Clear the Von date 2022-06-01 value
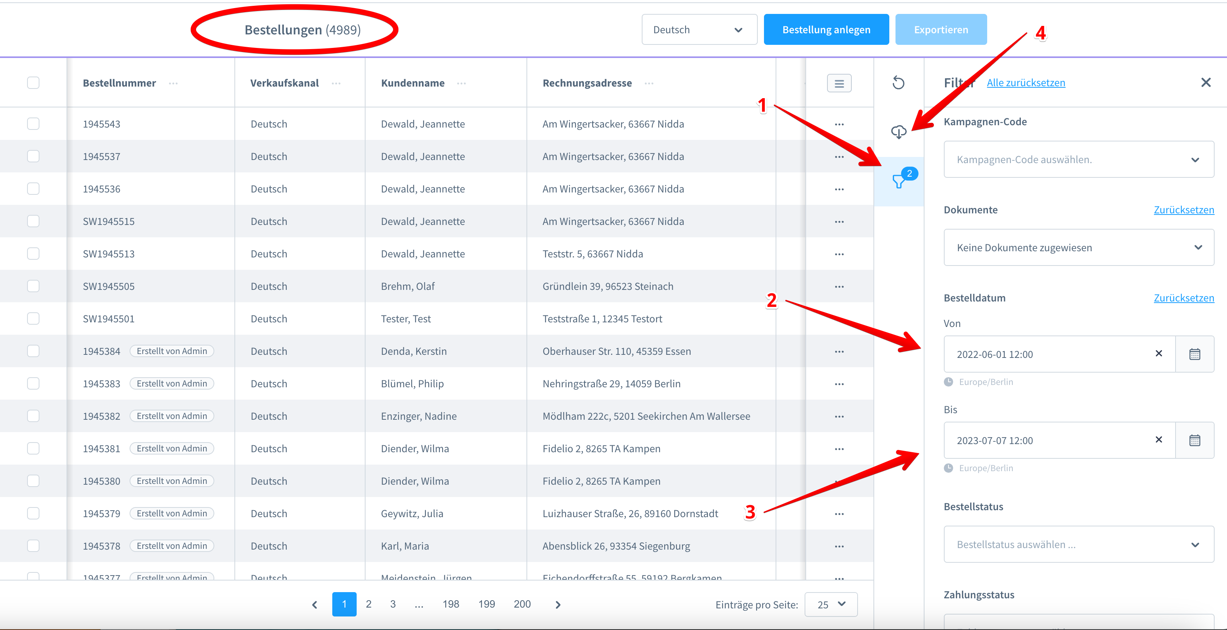The height and width of the screenshot is (630, 1227). coord(1159,354)
